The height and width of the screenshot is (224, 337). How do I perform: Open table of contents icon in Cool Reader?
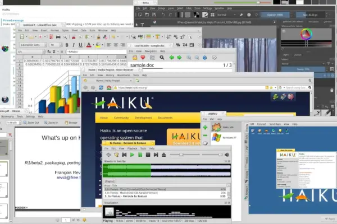[152, 58]
